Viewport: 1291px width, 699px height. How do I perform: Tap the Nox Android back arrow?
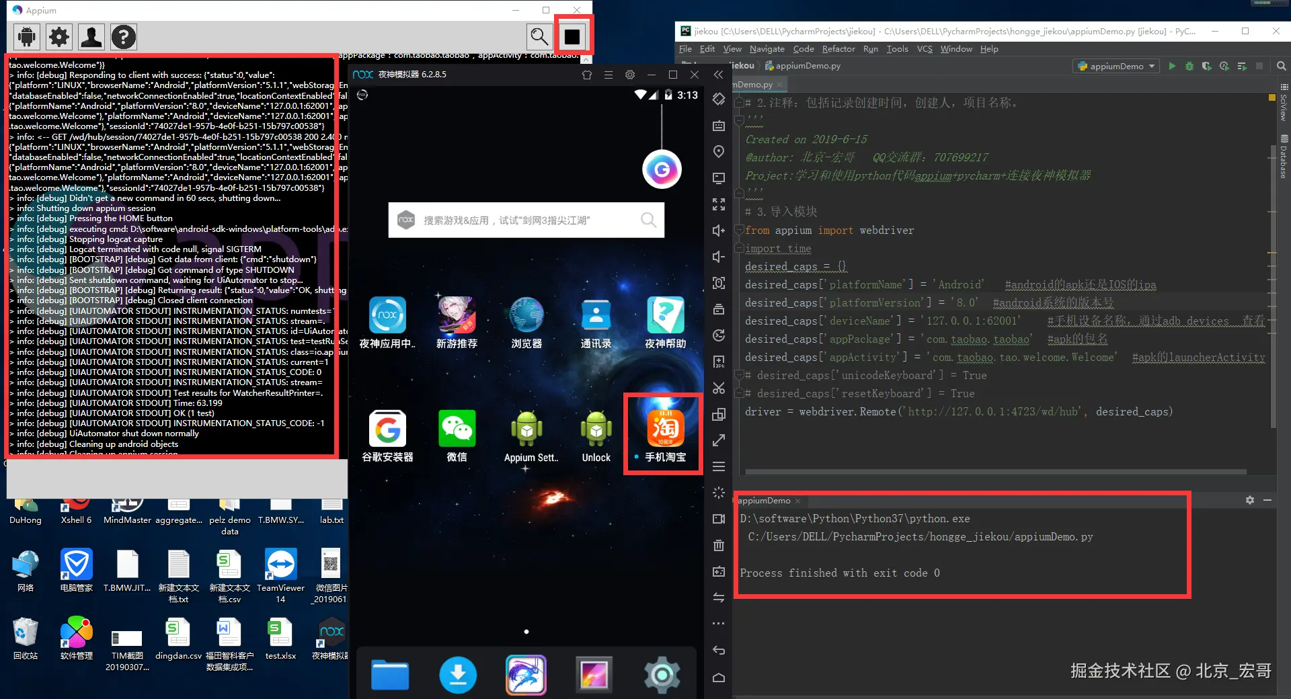[x=719, y=650]
